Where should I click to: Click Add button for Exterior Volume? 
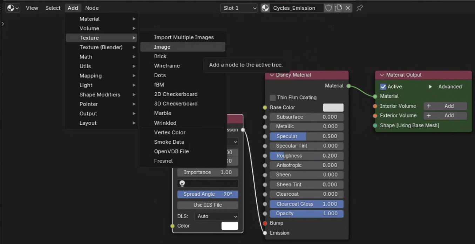click(x=445, y=115)
